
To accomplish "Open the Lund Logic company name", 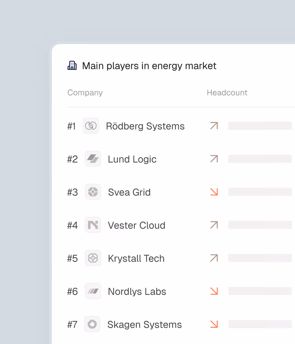I will [x=132, y=159].
